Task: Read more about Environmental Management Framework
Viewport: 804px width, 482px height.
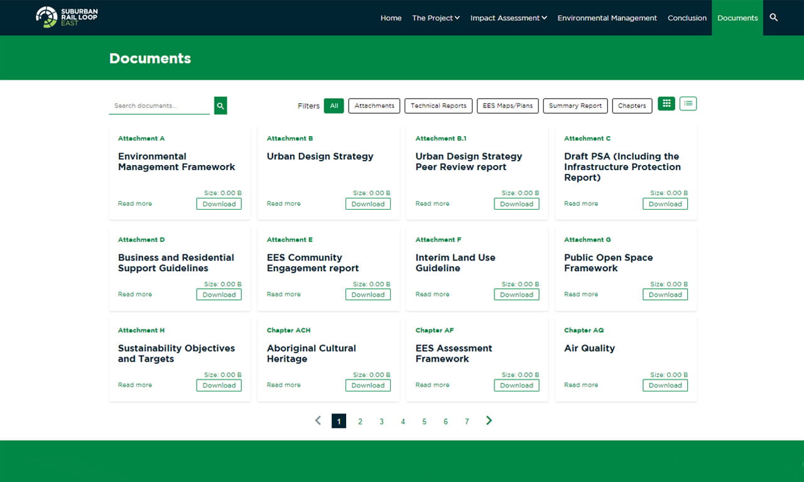Action: coord(135,203)
